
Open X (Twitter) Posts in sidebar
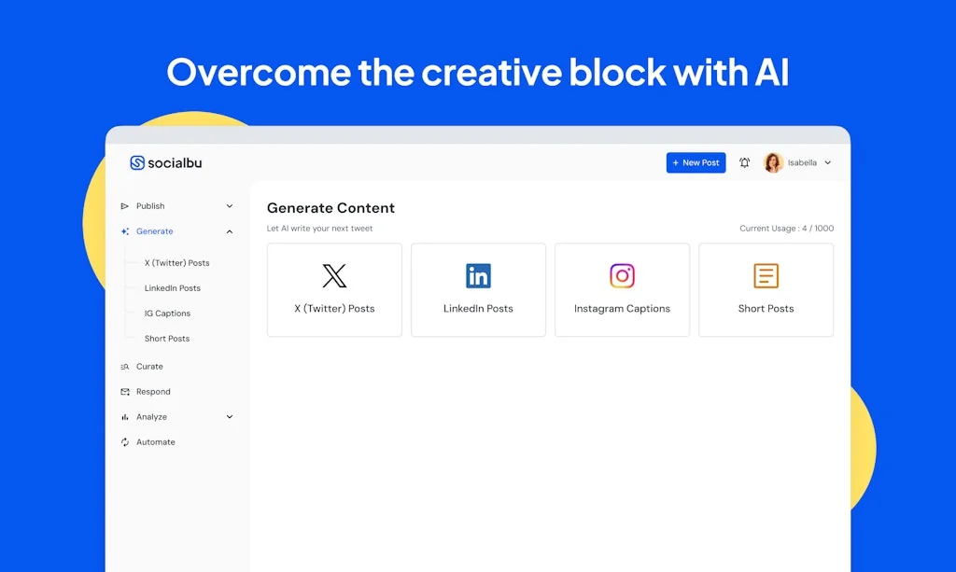(176, 263)
